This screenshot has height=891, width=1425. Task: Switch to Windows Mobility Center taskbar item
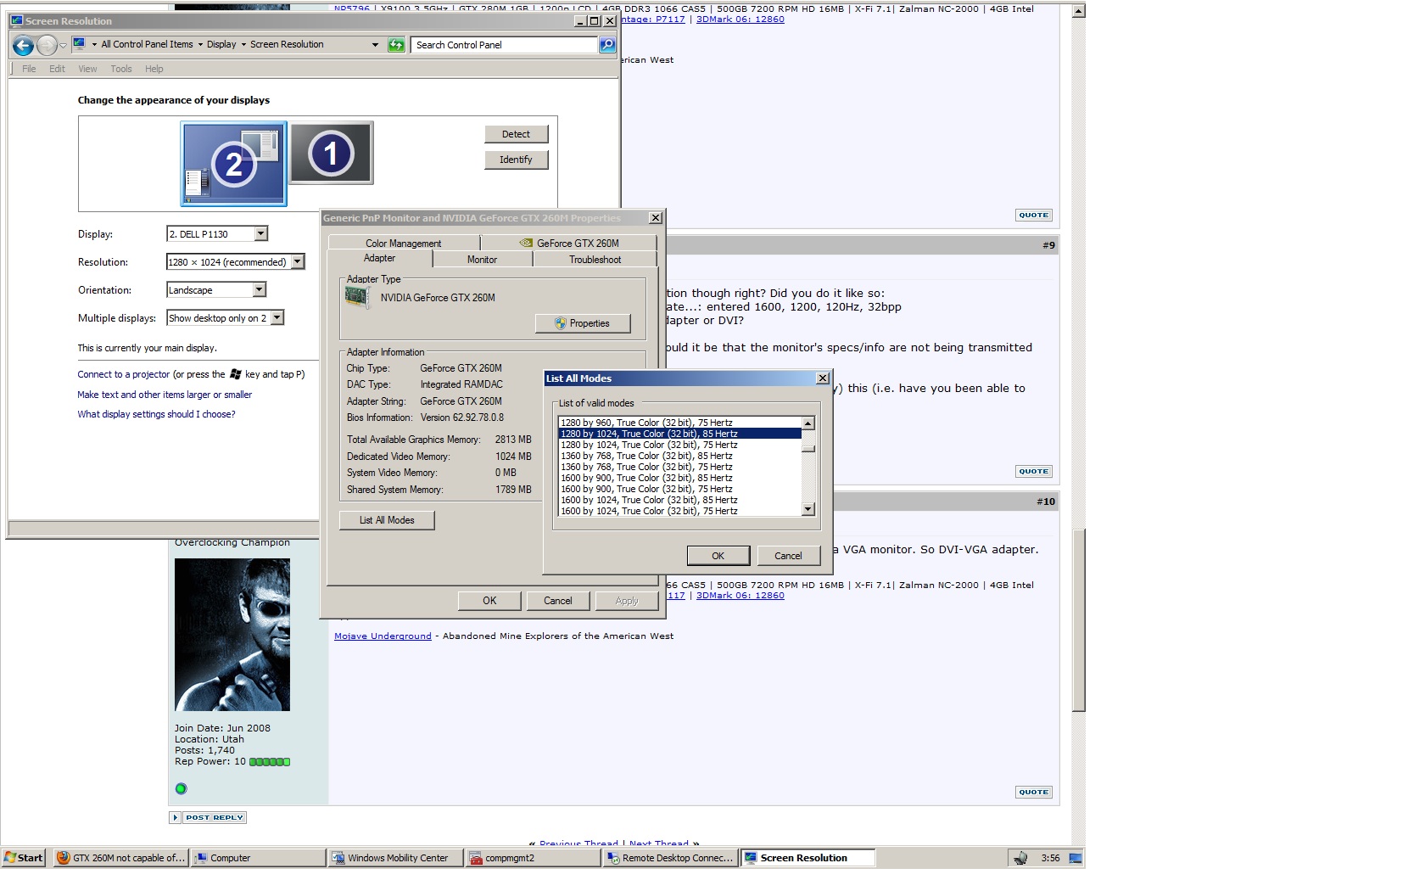click(x=396, y=858)
